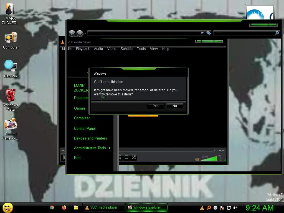Open Control Panel from Start menu list
Viewport: 284px width, 213px height.
[85, 129]
